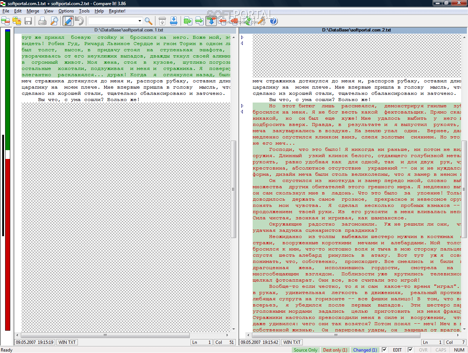Click the left pane timestamp 09.05.2007 19:15:19
The width and height of the screenshot is (468, 353).
pos(34,342)
